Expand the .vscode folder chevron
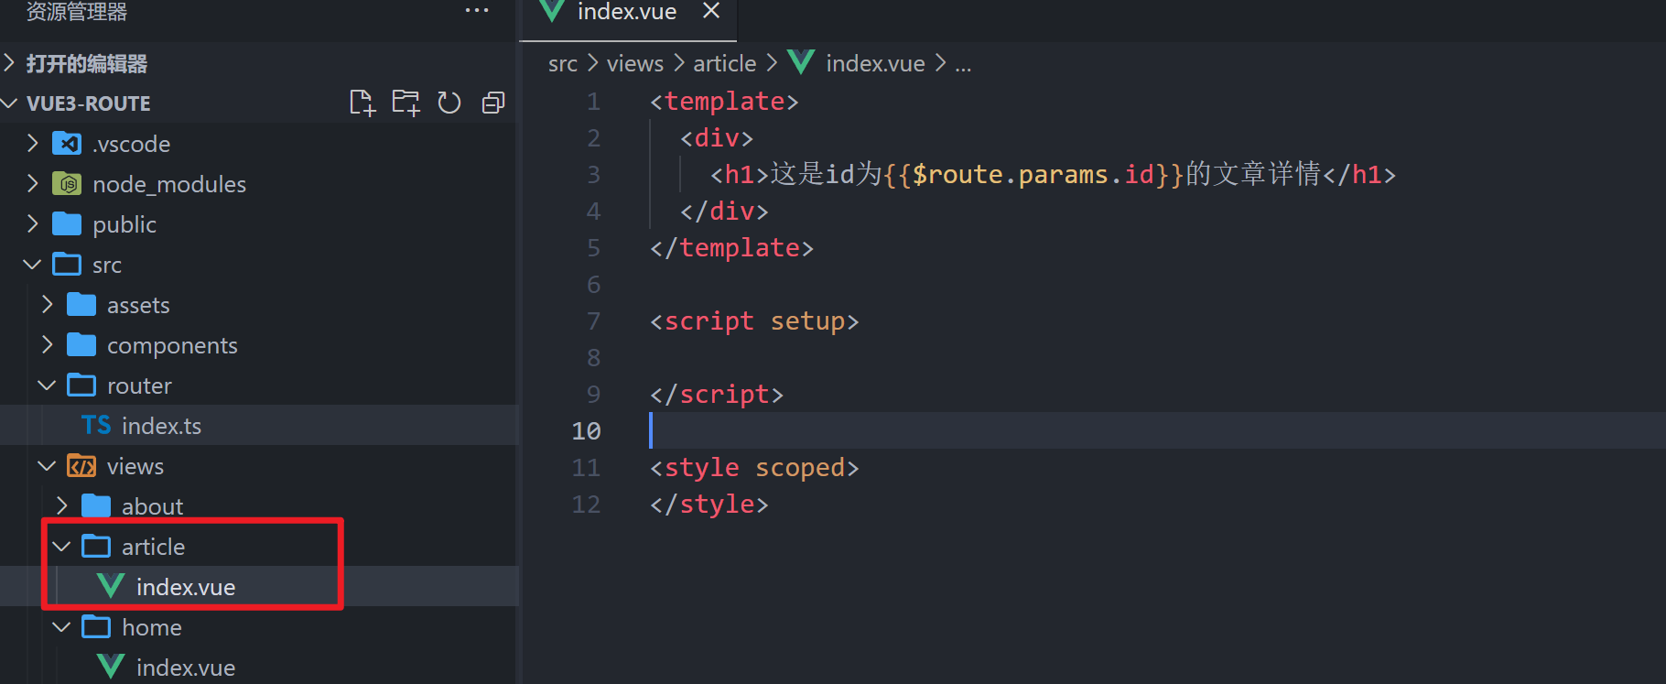Screen dimensions: 1666x684 click(x=32, y=144)
